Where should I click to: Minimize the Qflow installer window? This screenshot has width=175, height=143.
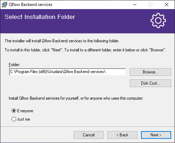pyautogui.click(x=135, y=5)
